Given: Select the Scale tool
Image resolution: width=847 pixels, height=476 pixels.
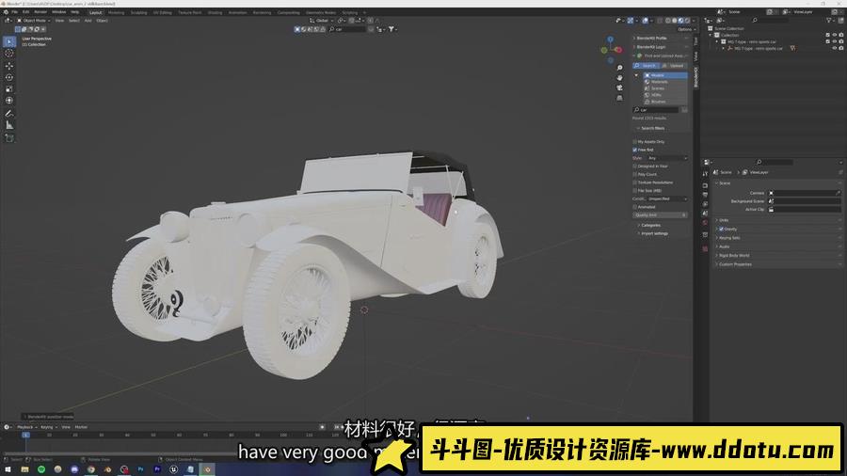Looking at the screenshot, I should click(x=9, y=88).
